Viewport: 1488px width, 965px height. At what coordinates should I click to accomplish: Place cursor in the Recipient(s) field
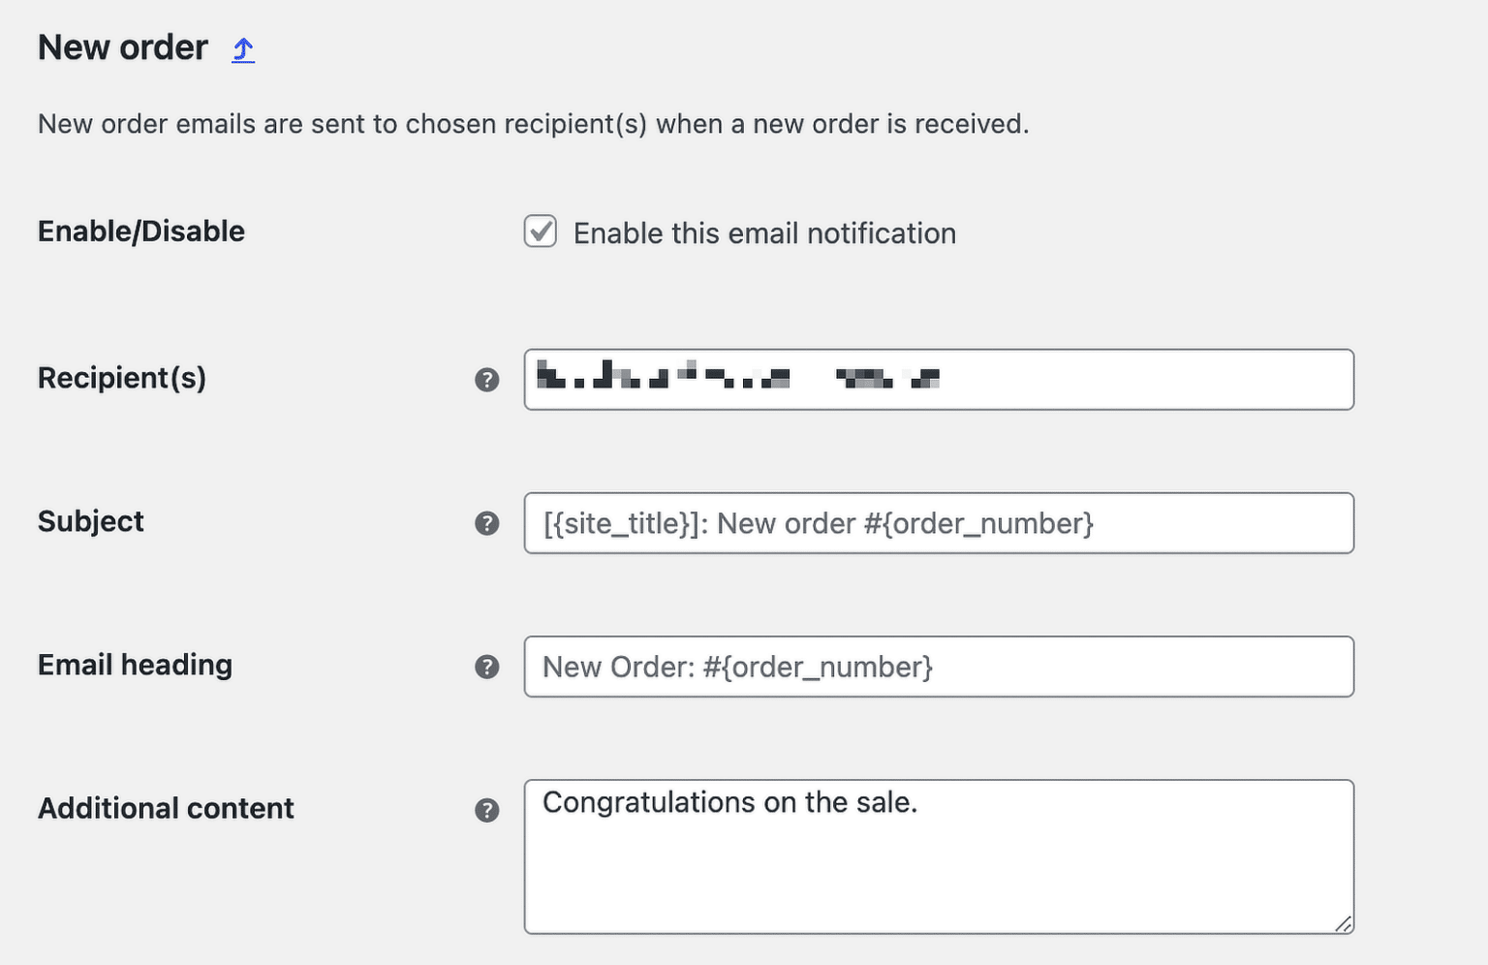938,380
